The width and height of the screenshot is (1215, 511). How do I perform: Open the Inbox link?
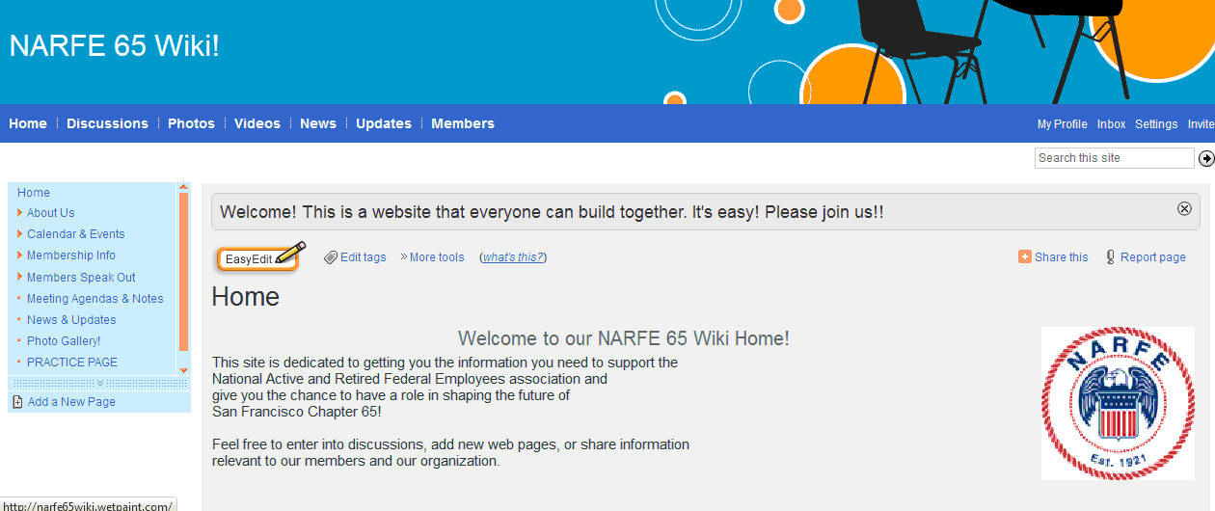(x=1111, y=124)
